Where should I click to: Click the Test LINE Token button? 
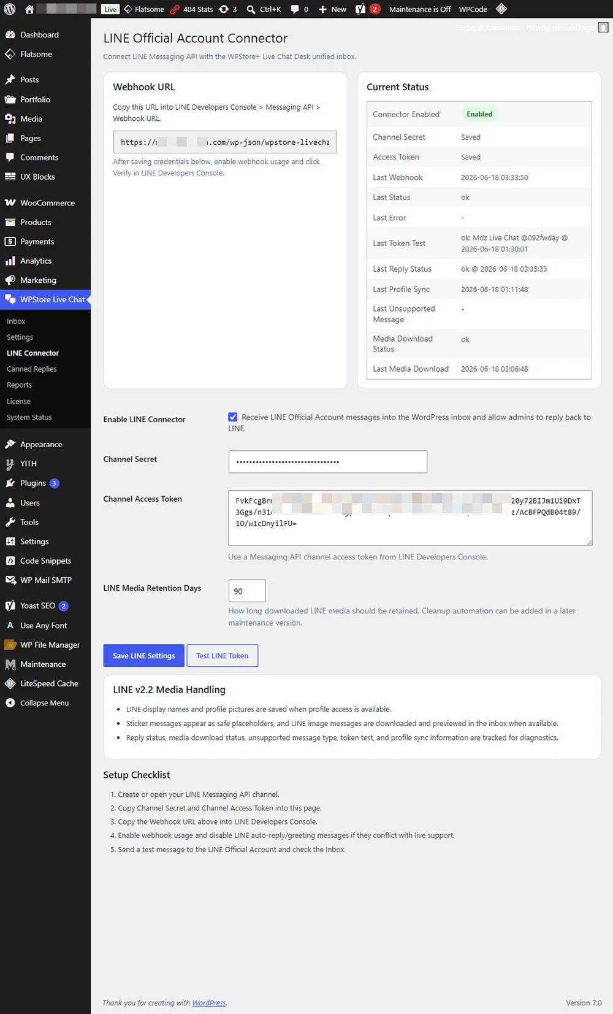(x=223, y=656)
